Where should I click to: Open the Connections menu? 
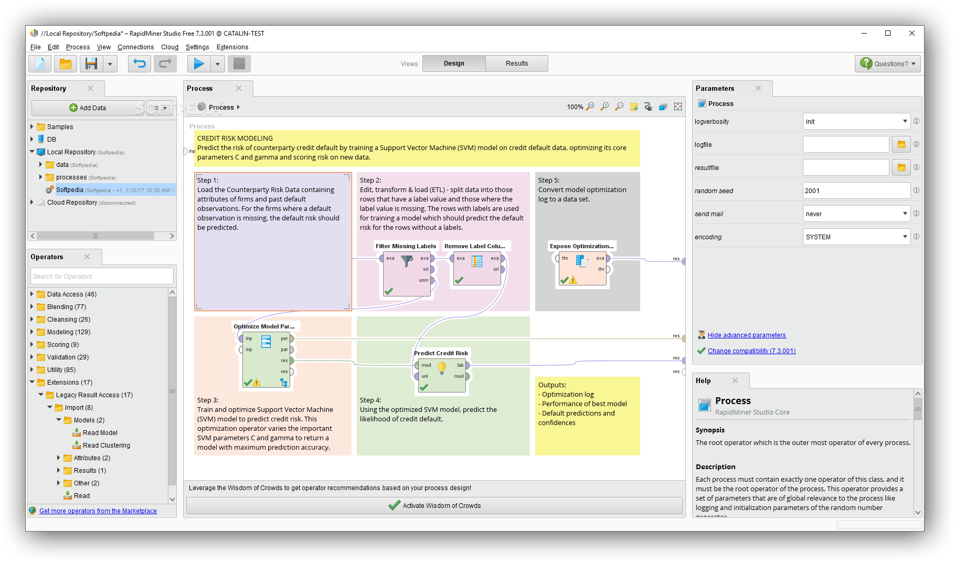click(135, 47)
